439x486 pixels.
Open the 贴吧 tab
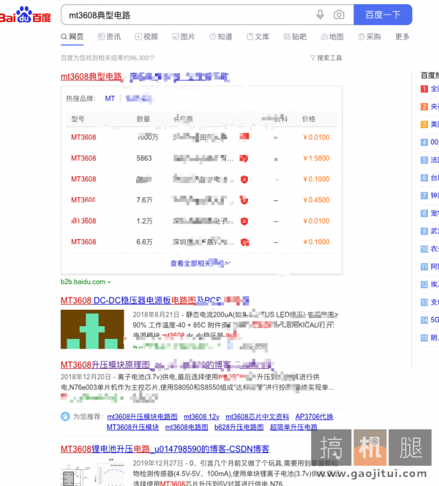point(295,37)
